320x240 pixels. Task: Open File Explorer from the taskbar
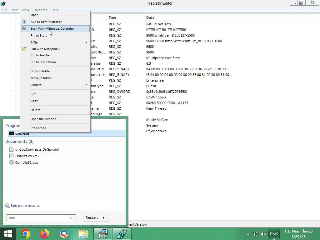83,234
